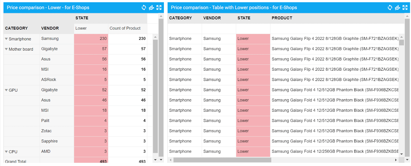This screenshot has width=411, height=166.
Task: Collapse the Smartphone category row
Action: point(6,39)
